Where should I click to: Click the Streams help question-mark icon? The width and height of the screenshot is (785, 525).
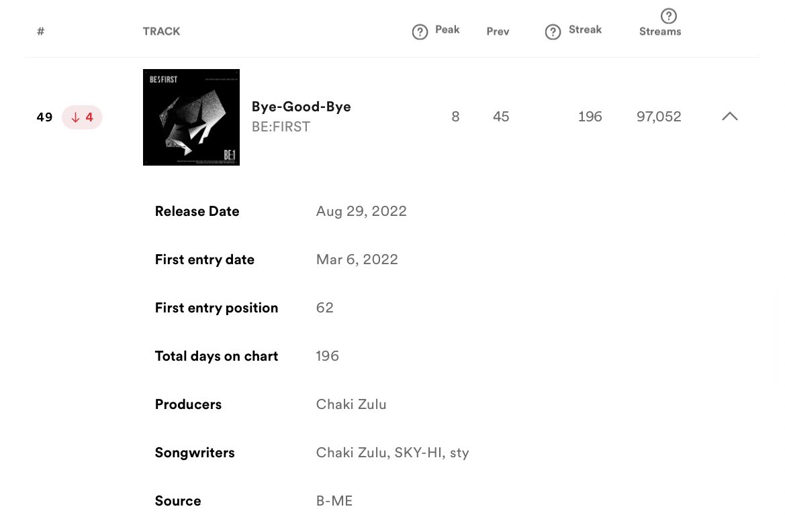(668, 16)
